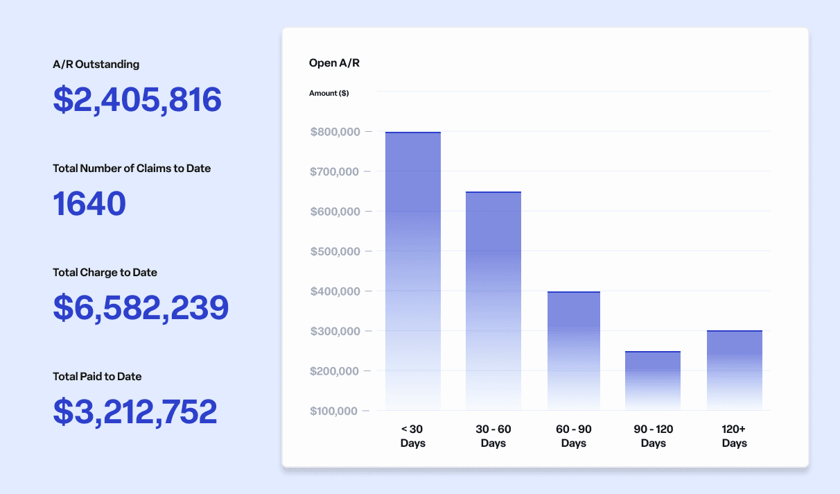Click the 90 - 120 Days bar
Viewport: 840px width, 494px height.
[653, 380]
